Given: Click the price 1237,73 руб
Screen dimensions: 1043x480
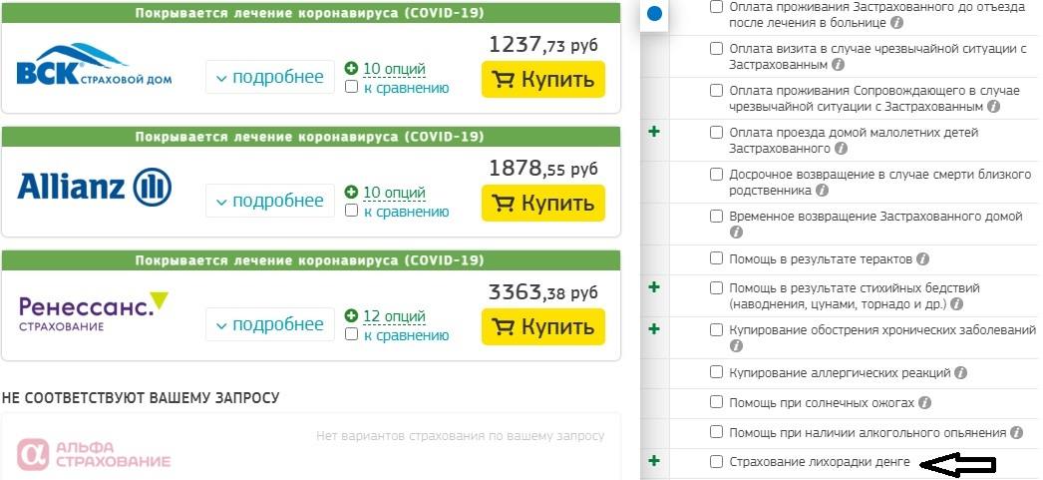Looking at the screenshot, I should (543, 45).
